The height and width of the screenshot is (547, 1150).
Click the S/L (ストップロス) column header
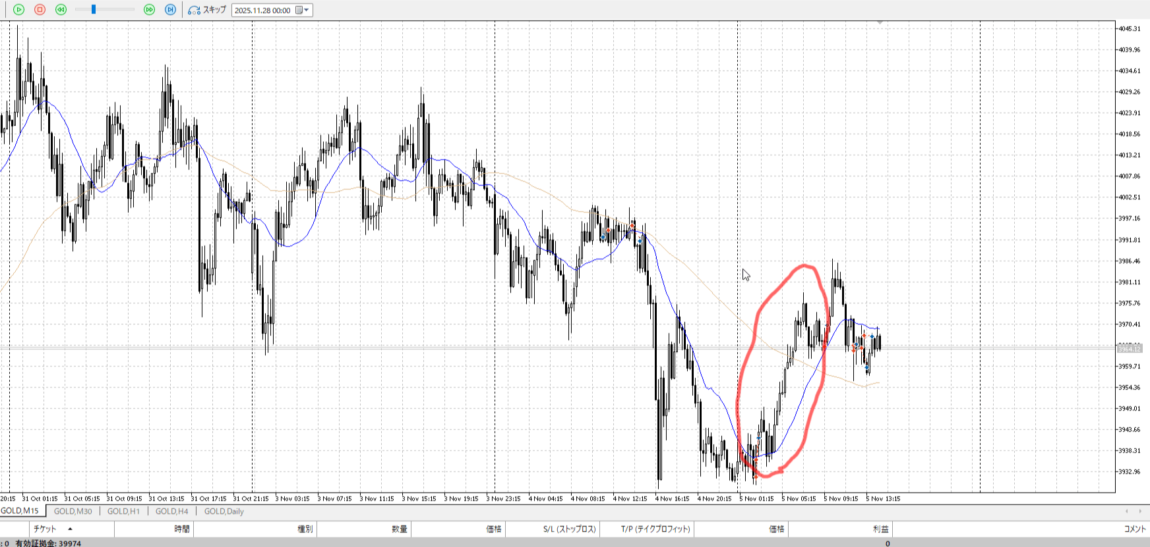(x=569, y=529)
